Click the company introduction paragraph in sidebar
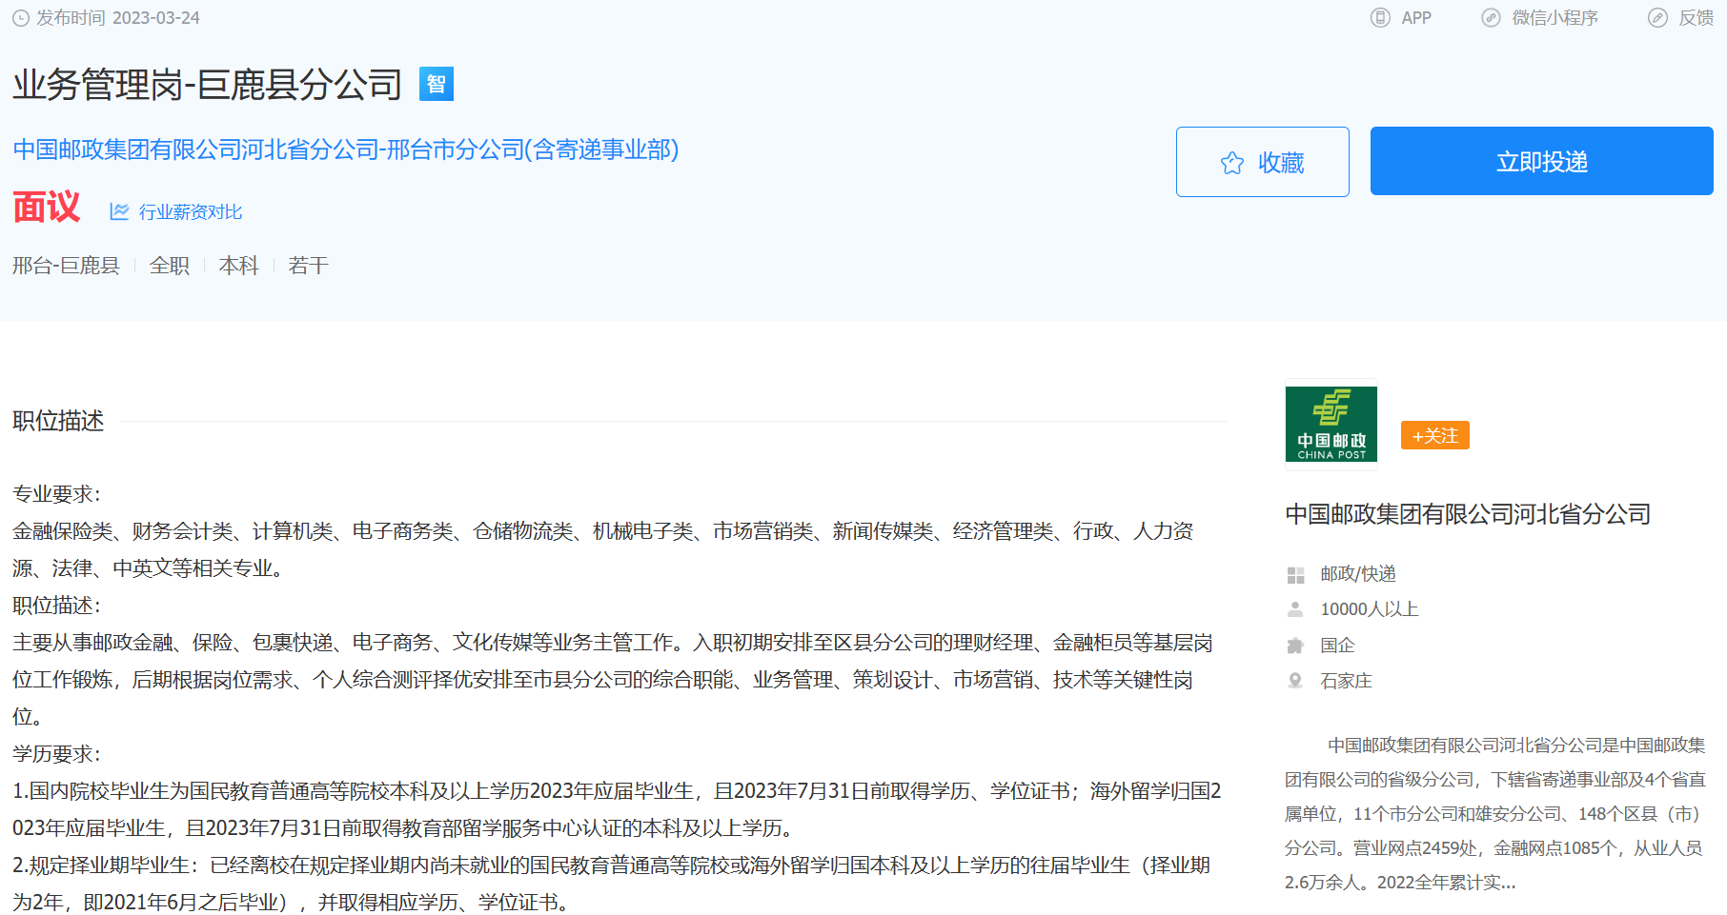The image size is (1727, 915). (1495, 814)
